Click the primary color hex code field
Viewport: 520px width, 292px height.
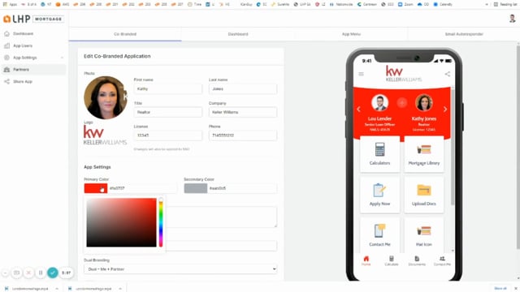pos(142,188)
